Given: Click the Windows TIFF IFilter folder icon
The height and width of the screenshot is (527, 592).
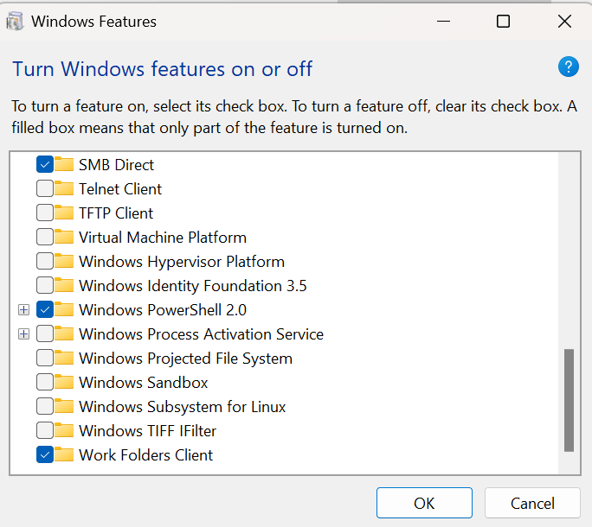Looking at the screenshot, I should 64,430.
